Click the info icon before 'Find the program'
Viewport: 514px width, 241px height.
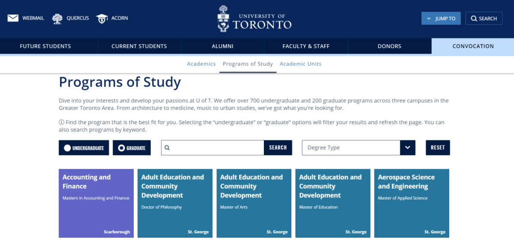coord(61,123)
